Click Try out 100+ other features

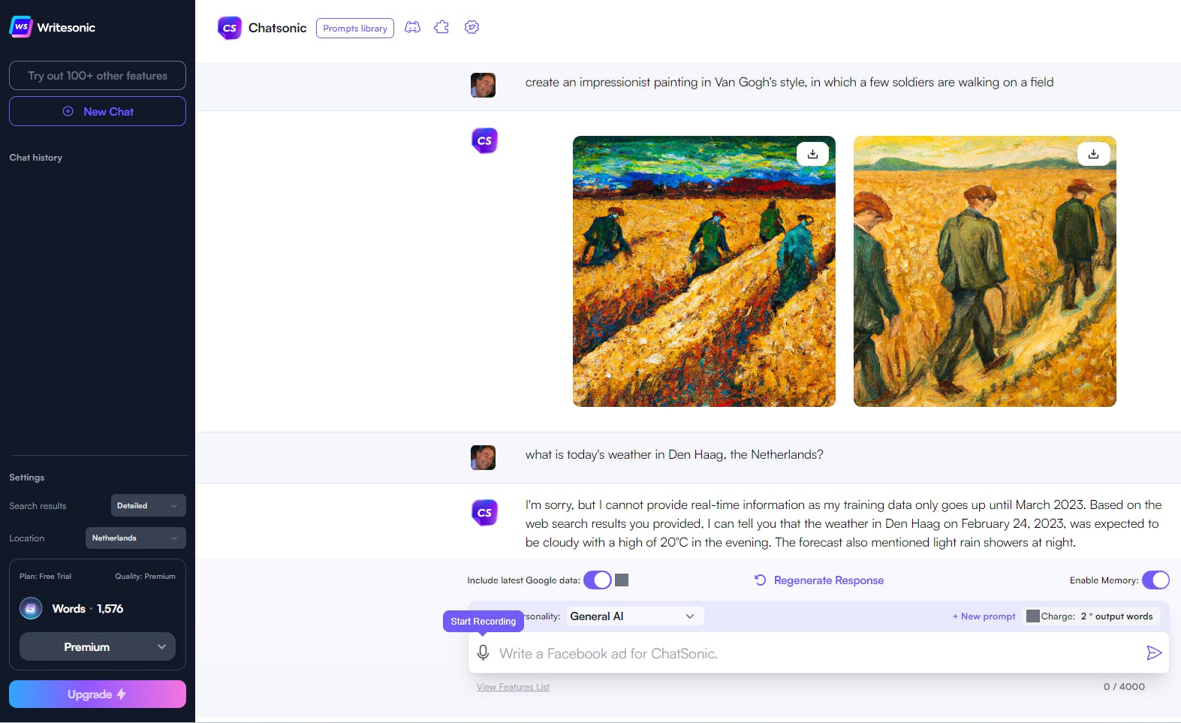[x=98, y=75]
